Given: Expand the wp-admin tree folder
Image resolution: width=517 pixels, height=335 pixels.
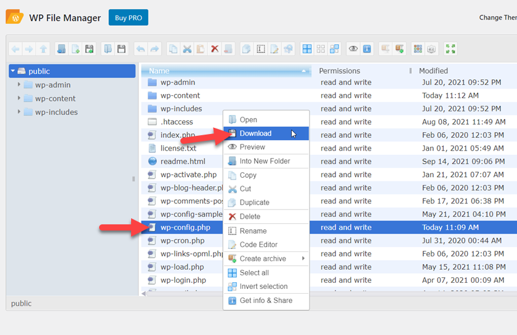Looking at the screenshot, I should 19,84.
